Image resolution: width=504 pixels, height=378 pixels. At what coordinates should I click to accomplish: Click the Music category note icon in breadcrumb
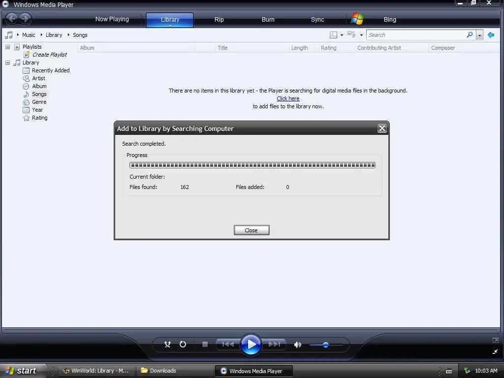point(9,35)
